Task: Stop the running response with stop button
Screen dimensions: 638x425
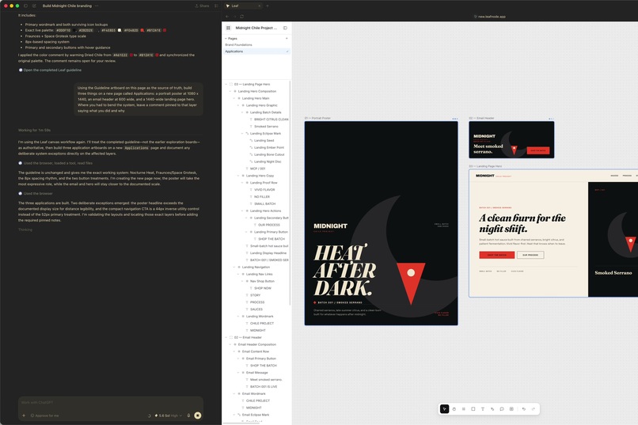Action: 198,416
